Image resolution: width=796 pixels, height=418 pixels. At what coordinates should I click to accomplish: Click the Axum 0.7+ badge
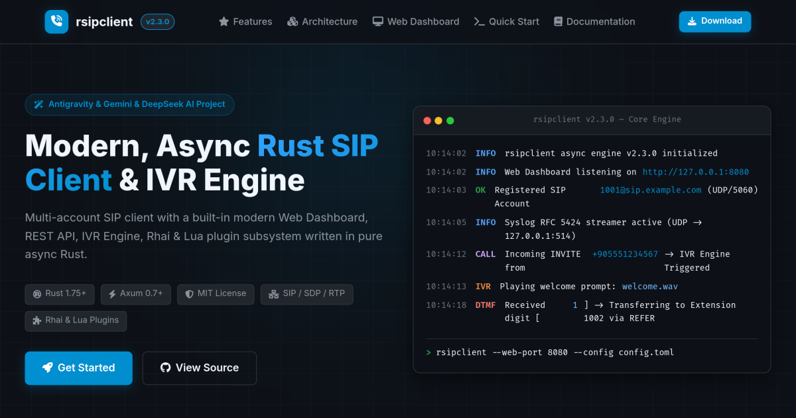136,294
